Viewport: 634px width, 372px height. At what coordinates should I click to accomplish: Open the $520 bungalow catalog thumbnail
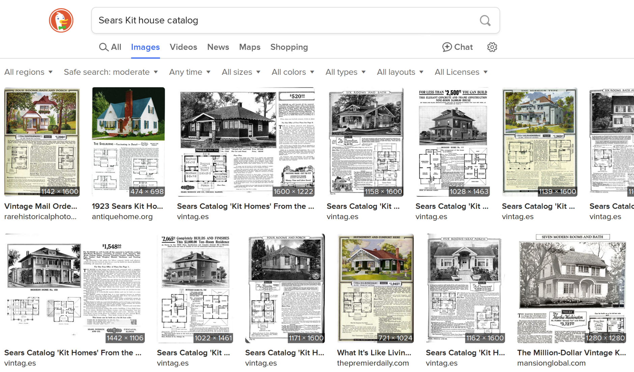pyautogui.click(x=246, y=142)
